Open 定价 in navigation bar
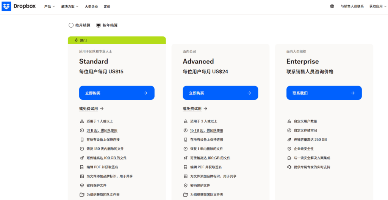This screenshot has height=200, width=388. [107, 7]
